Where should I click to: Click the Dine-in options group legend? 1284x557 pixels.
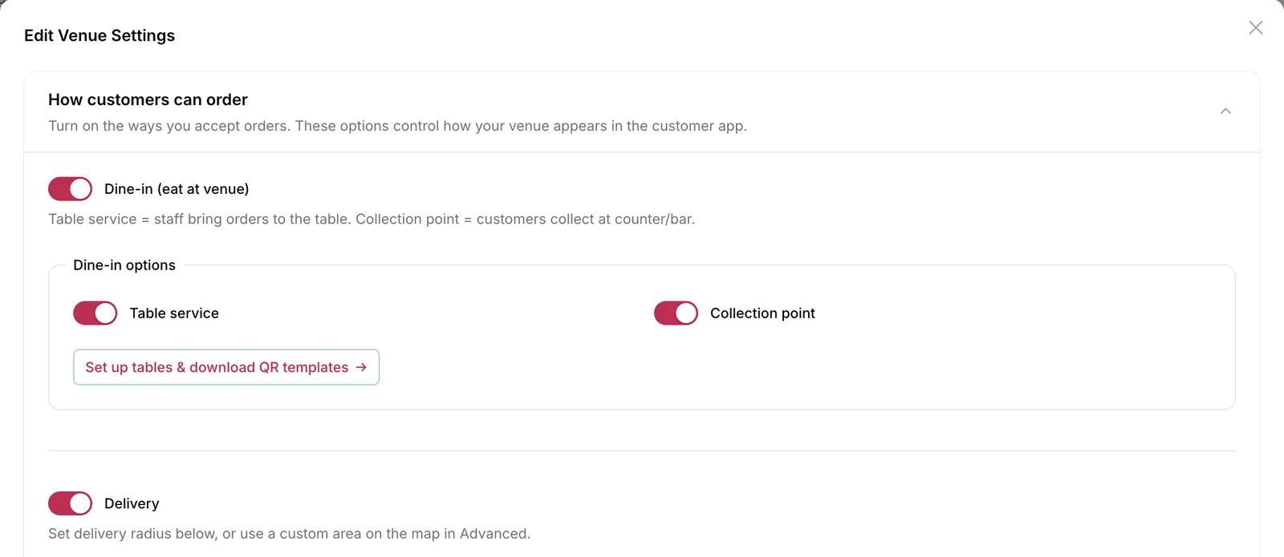pos(124,265)
